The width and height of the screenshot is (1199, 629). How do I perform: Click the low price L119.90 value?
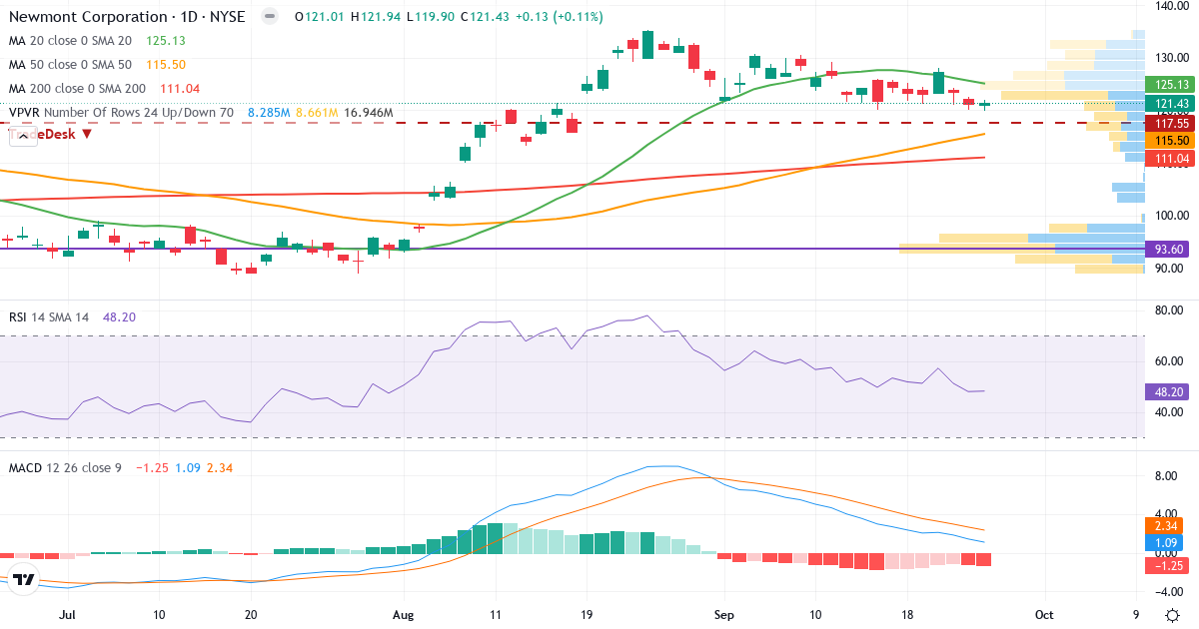point(431,17)
